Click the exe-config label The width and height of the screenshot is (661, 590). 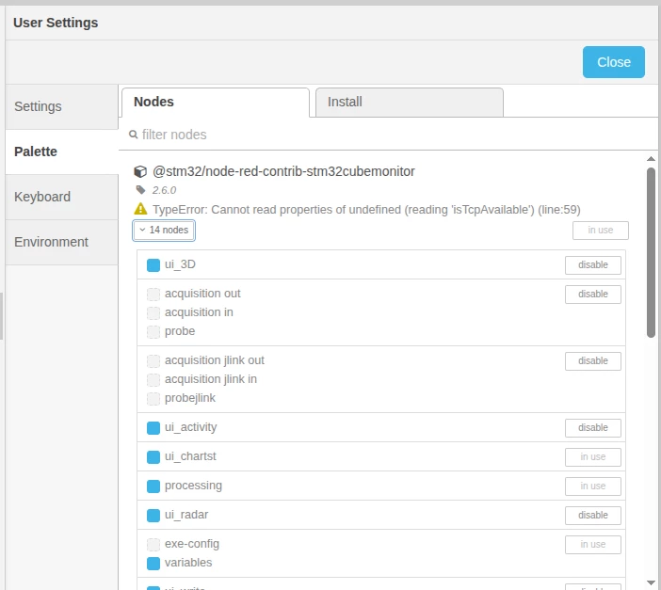[x=192, y=544]
